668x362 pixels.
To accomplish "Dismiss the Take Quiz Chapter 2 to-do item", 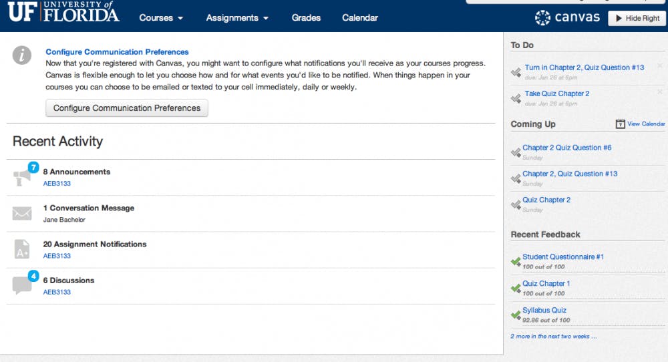I will click(x=660, y=92).
